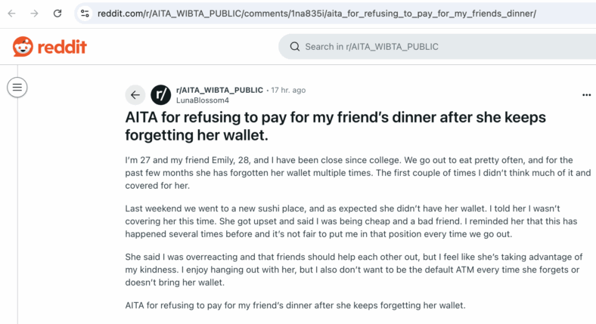Click the first paragraph about Emily

click(358, 173)
